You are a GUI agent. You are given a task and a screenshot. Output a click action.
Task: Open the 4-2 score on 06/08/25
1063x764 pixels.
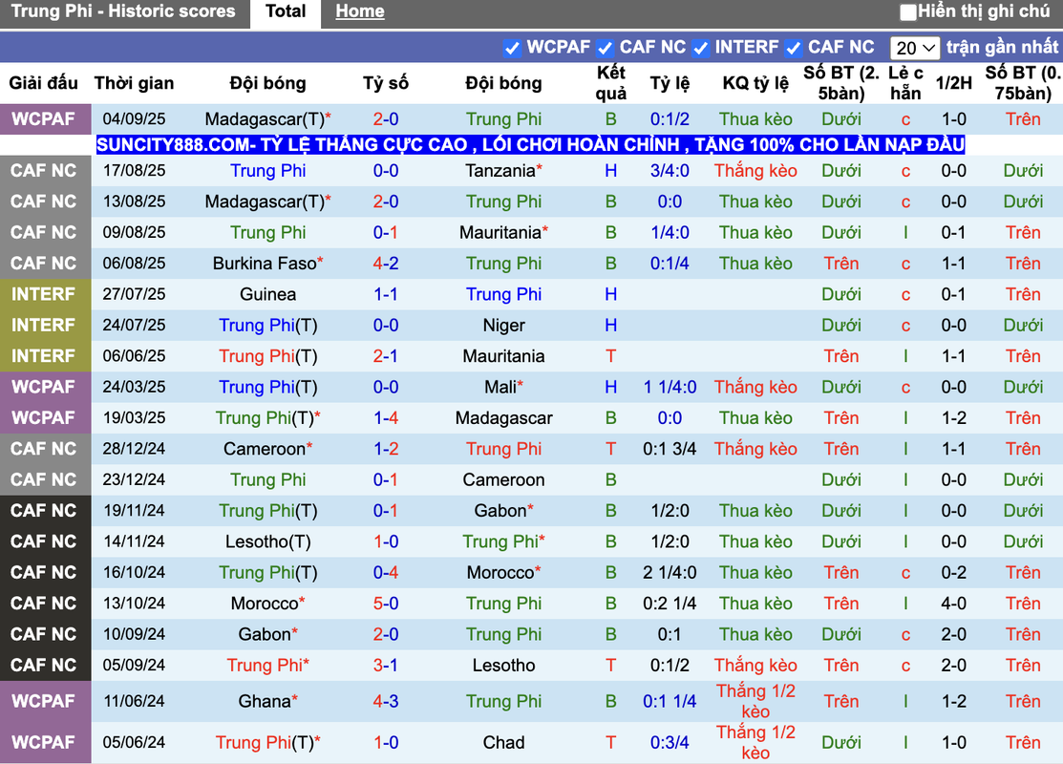click(x=386, y=264)
